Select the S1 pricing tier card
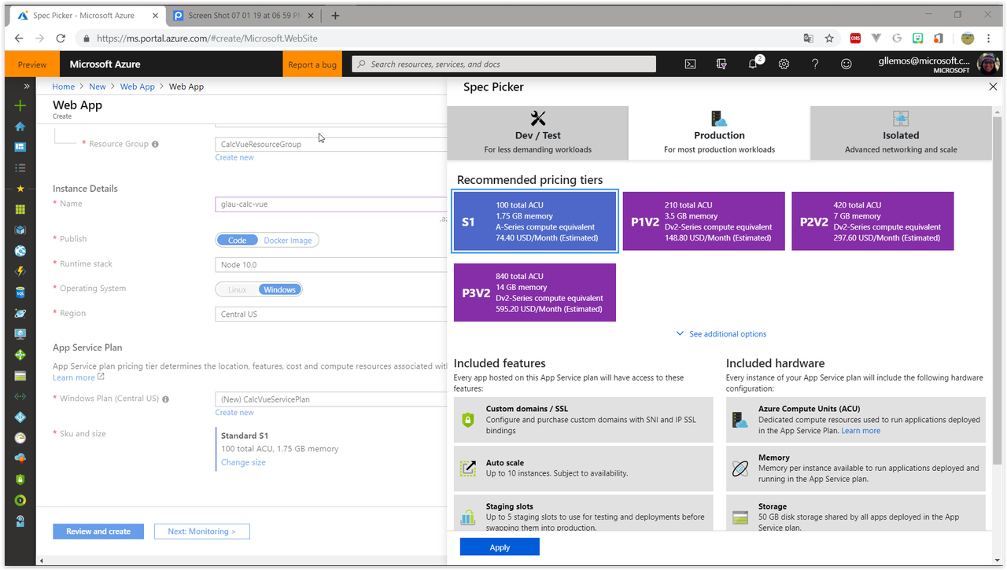Screen dimensions: 1007x570 pos(535,221)
